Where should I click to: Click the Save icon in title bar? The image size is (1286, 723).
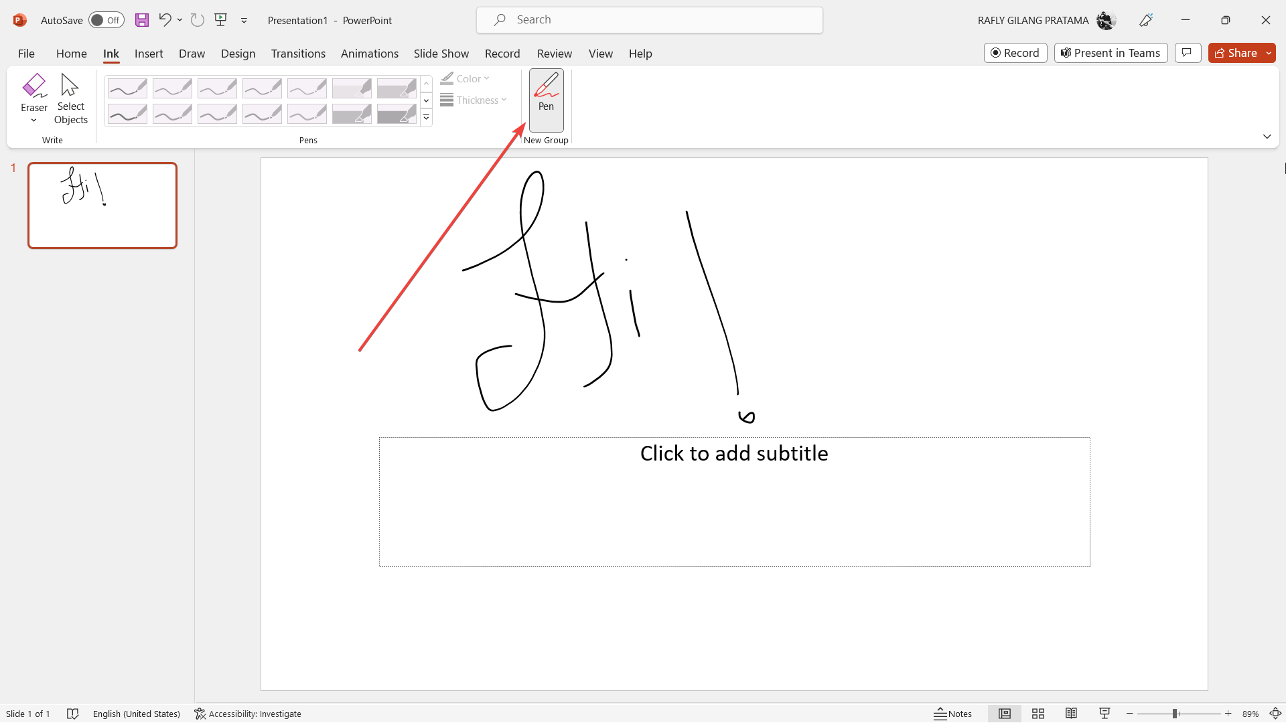(x=141, y=20)
